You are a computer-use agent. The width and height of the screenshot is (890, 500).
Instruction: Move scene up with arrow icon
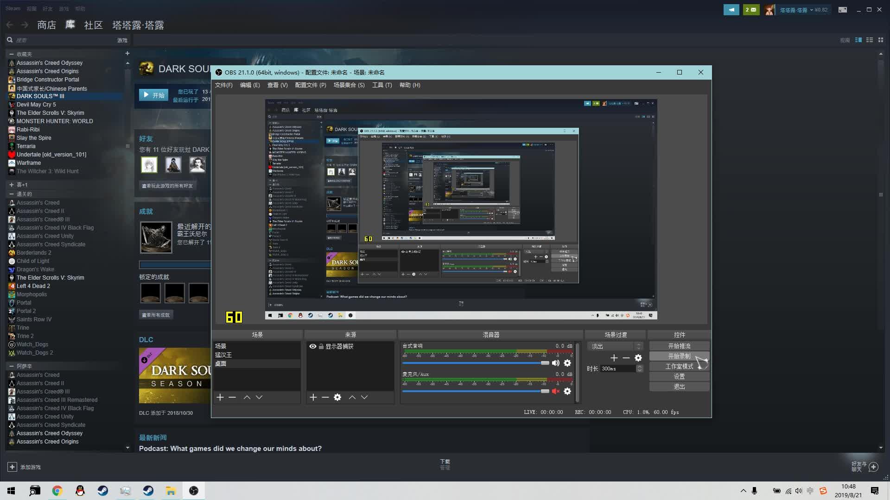pyautogui.click(x=247, y=397)
